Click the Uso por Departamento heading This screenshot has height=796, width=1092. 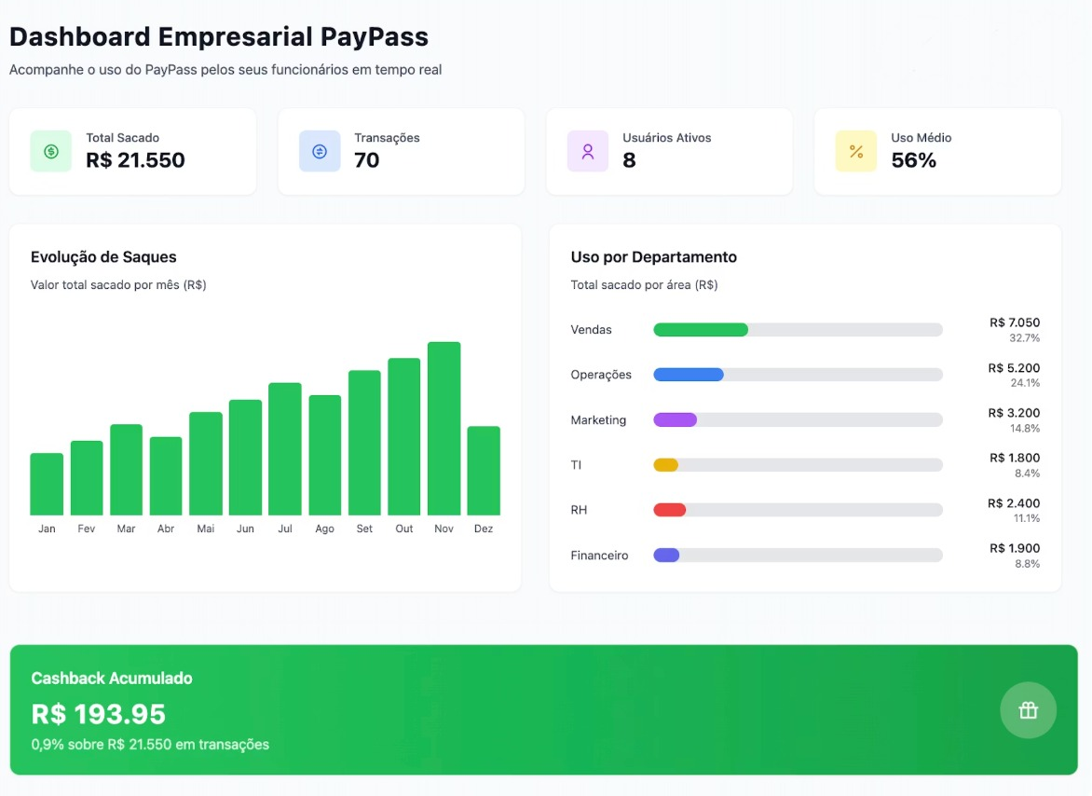coord(653,256)
